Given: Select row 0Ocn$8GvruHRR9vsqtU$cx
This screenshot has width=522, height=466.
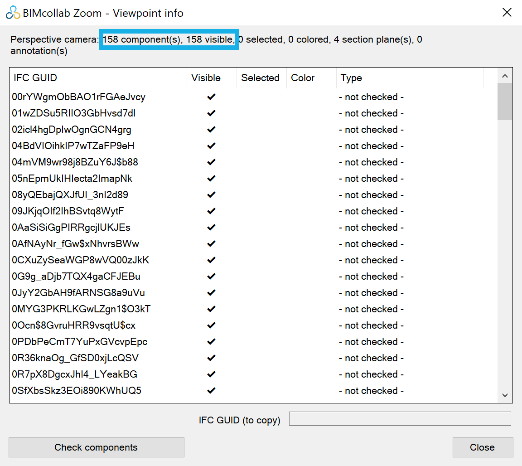Looking at the screenshot, I should pyautogui.click(x=253, y=325).
